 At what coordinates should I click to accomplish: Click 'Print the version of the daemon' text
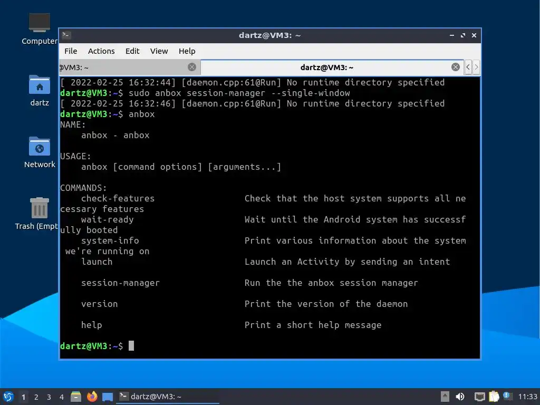click(x=326, y=304)
